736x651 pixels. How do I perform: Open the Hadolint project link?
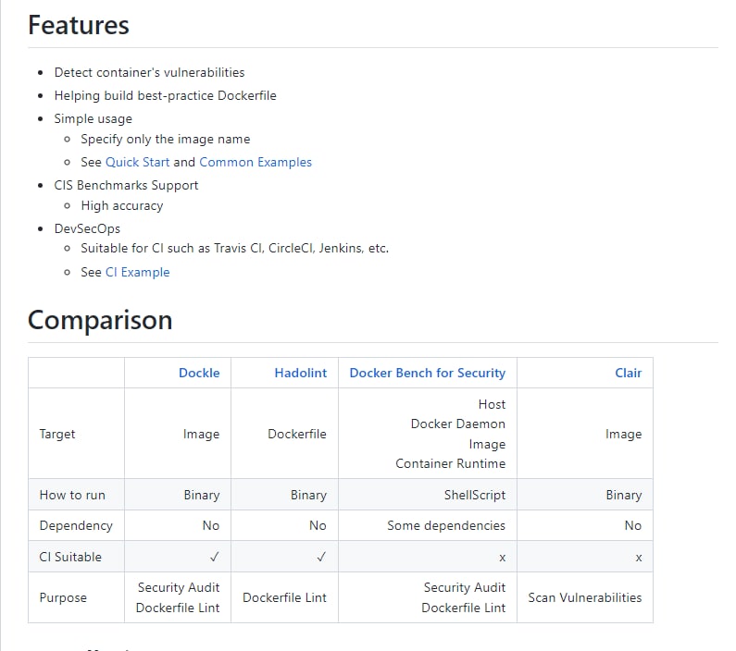pyautogui.click(x=300, y=373)
